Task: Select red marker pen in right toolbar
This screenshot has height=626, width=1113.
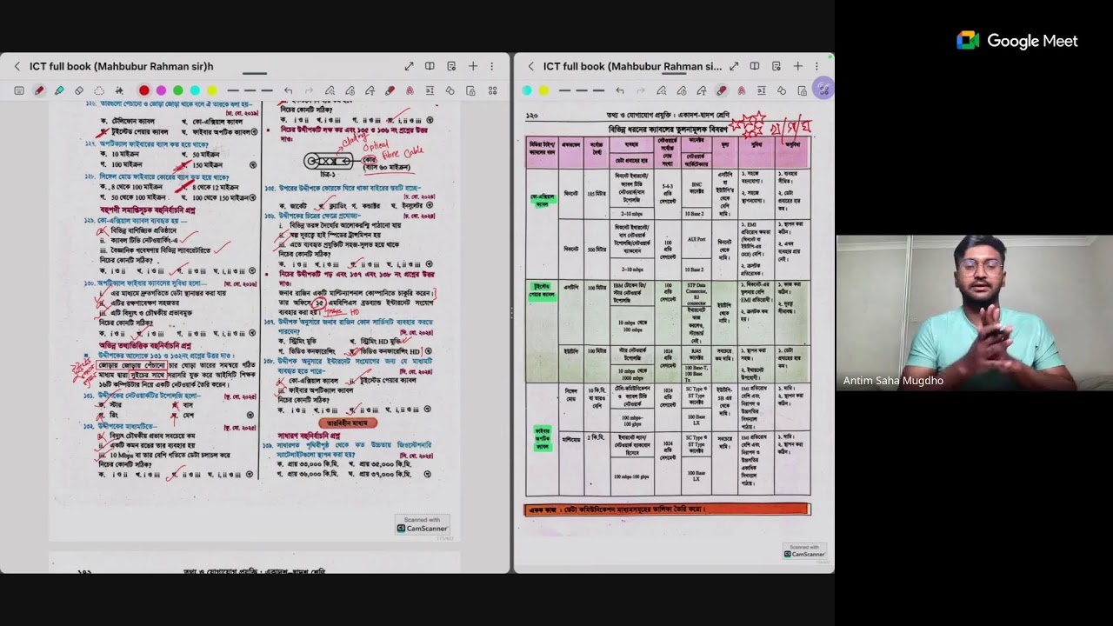Action: pyautogui.click(x=722, y=90)
